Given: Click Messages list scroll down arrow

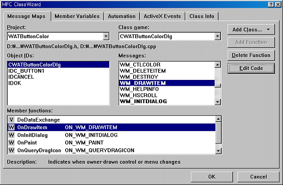Looking at the screenshot, I should (218, 102).
